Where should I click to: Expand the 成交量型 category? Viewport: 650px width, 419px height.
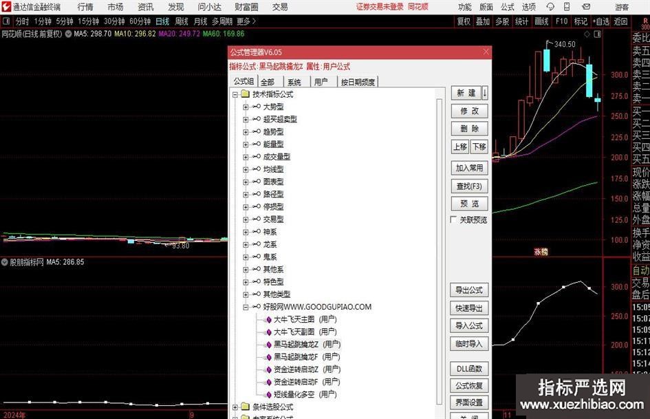click(246, 157)
